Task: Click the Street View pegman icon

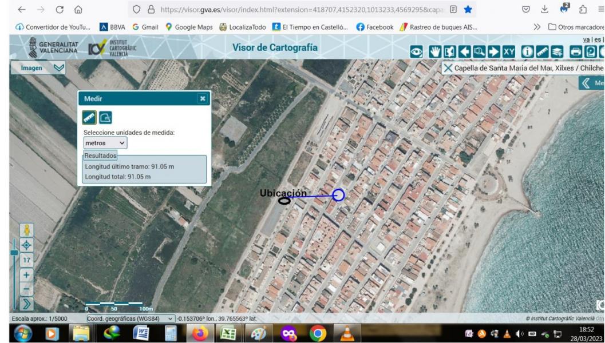Action: [26, 230]
